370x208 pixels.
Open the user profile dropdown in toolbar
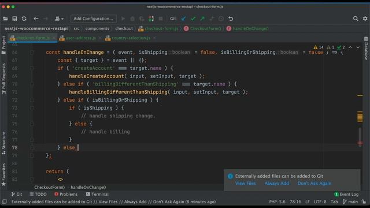(59, 18)
